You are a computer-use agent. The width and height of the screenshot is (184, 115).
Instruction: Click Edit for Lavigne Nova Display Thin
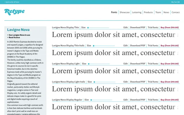coord(125,28)
